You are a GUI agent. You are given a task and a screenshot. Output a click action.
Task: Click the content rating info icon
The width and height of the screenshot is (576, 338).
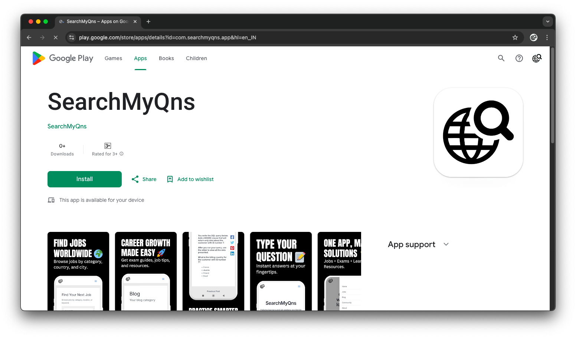point(121,154)
